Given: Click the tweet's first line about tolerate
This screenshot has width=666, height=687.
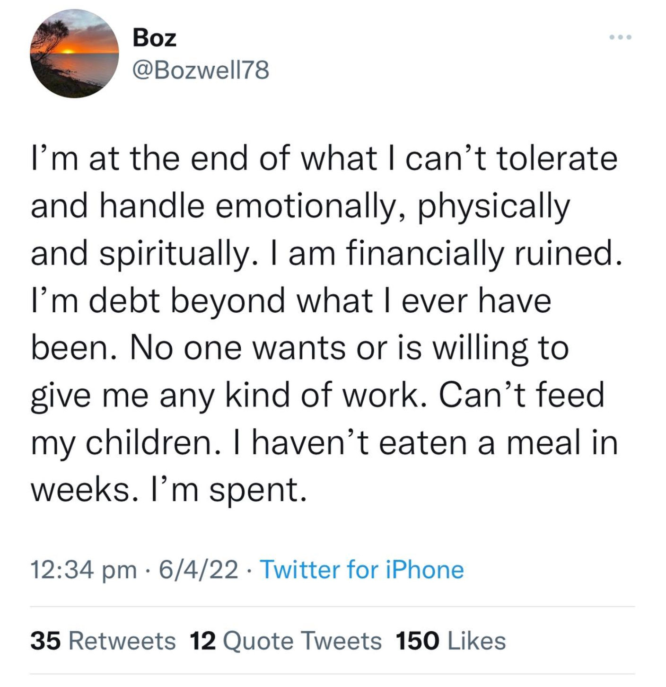Looking at the screenshot, I should coord(324,158).
